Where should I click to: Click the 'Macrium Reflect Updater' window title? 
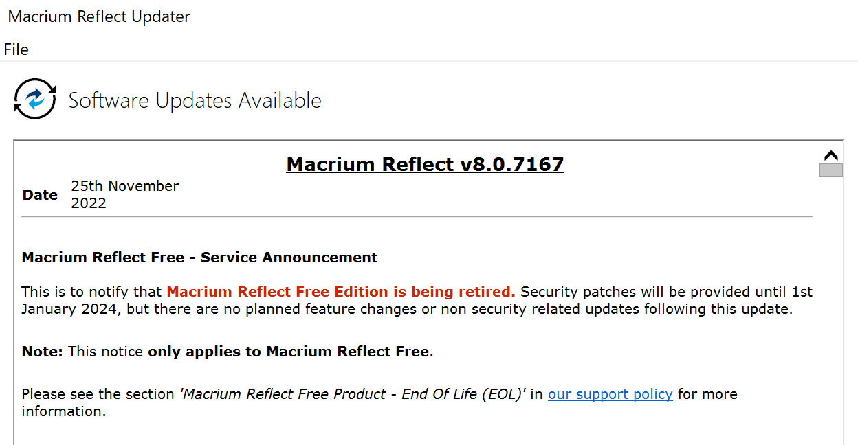(x=99, y=16)
